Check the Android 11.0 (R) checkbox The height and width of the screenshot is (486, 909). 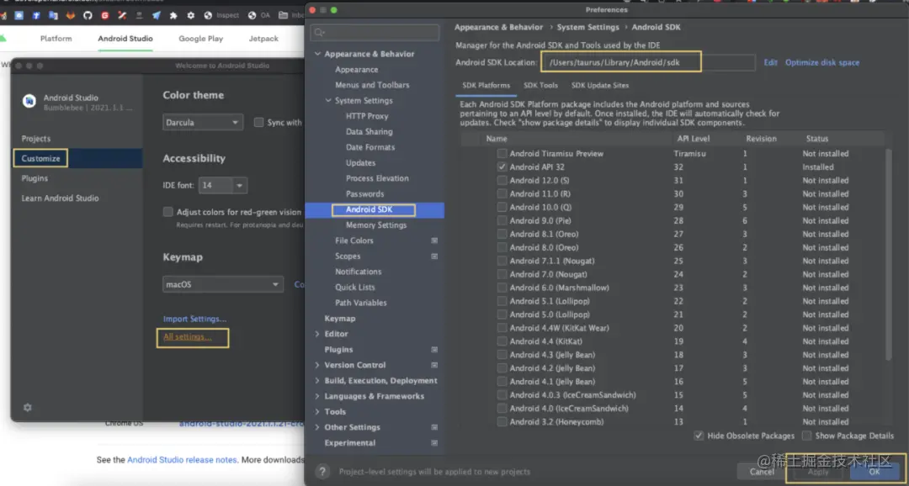click(502, 193)
